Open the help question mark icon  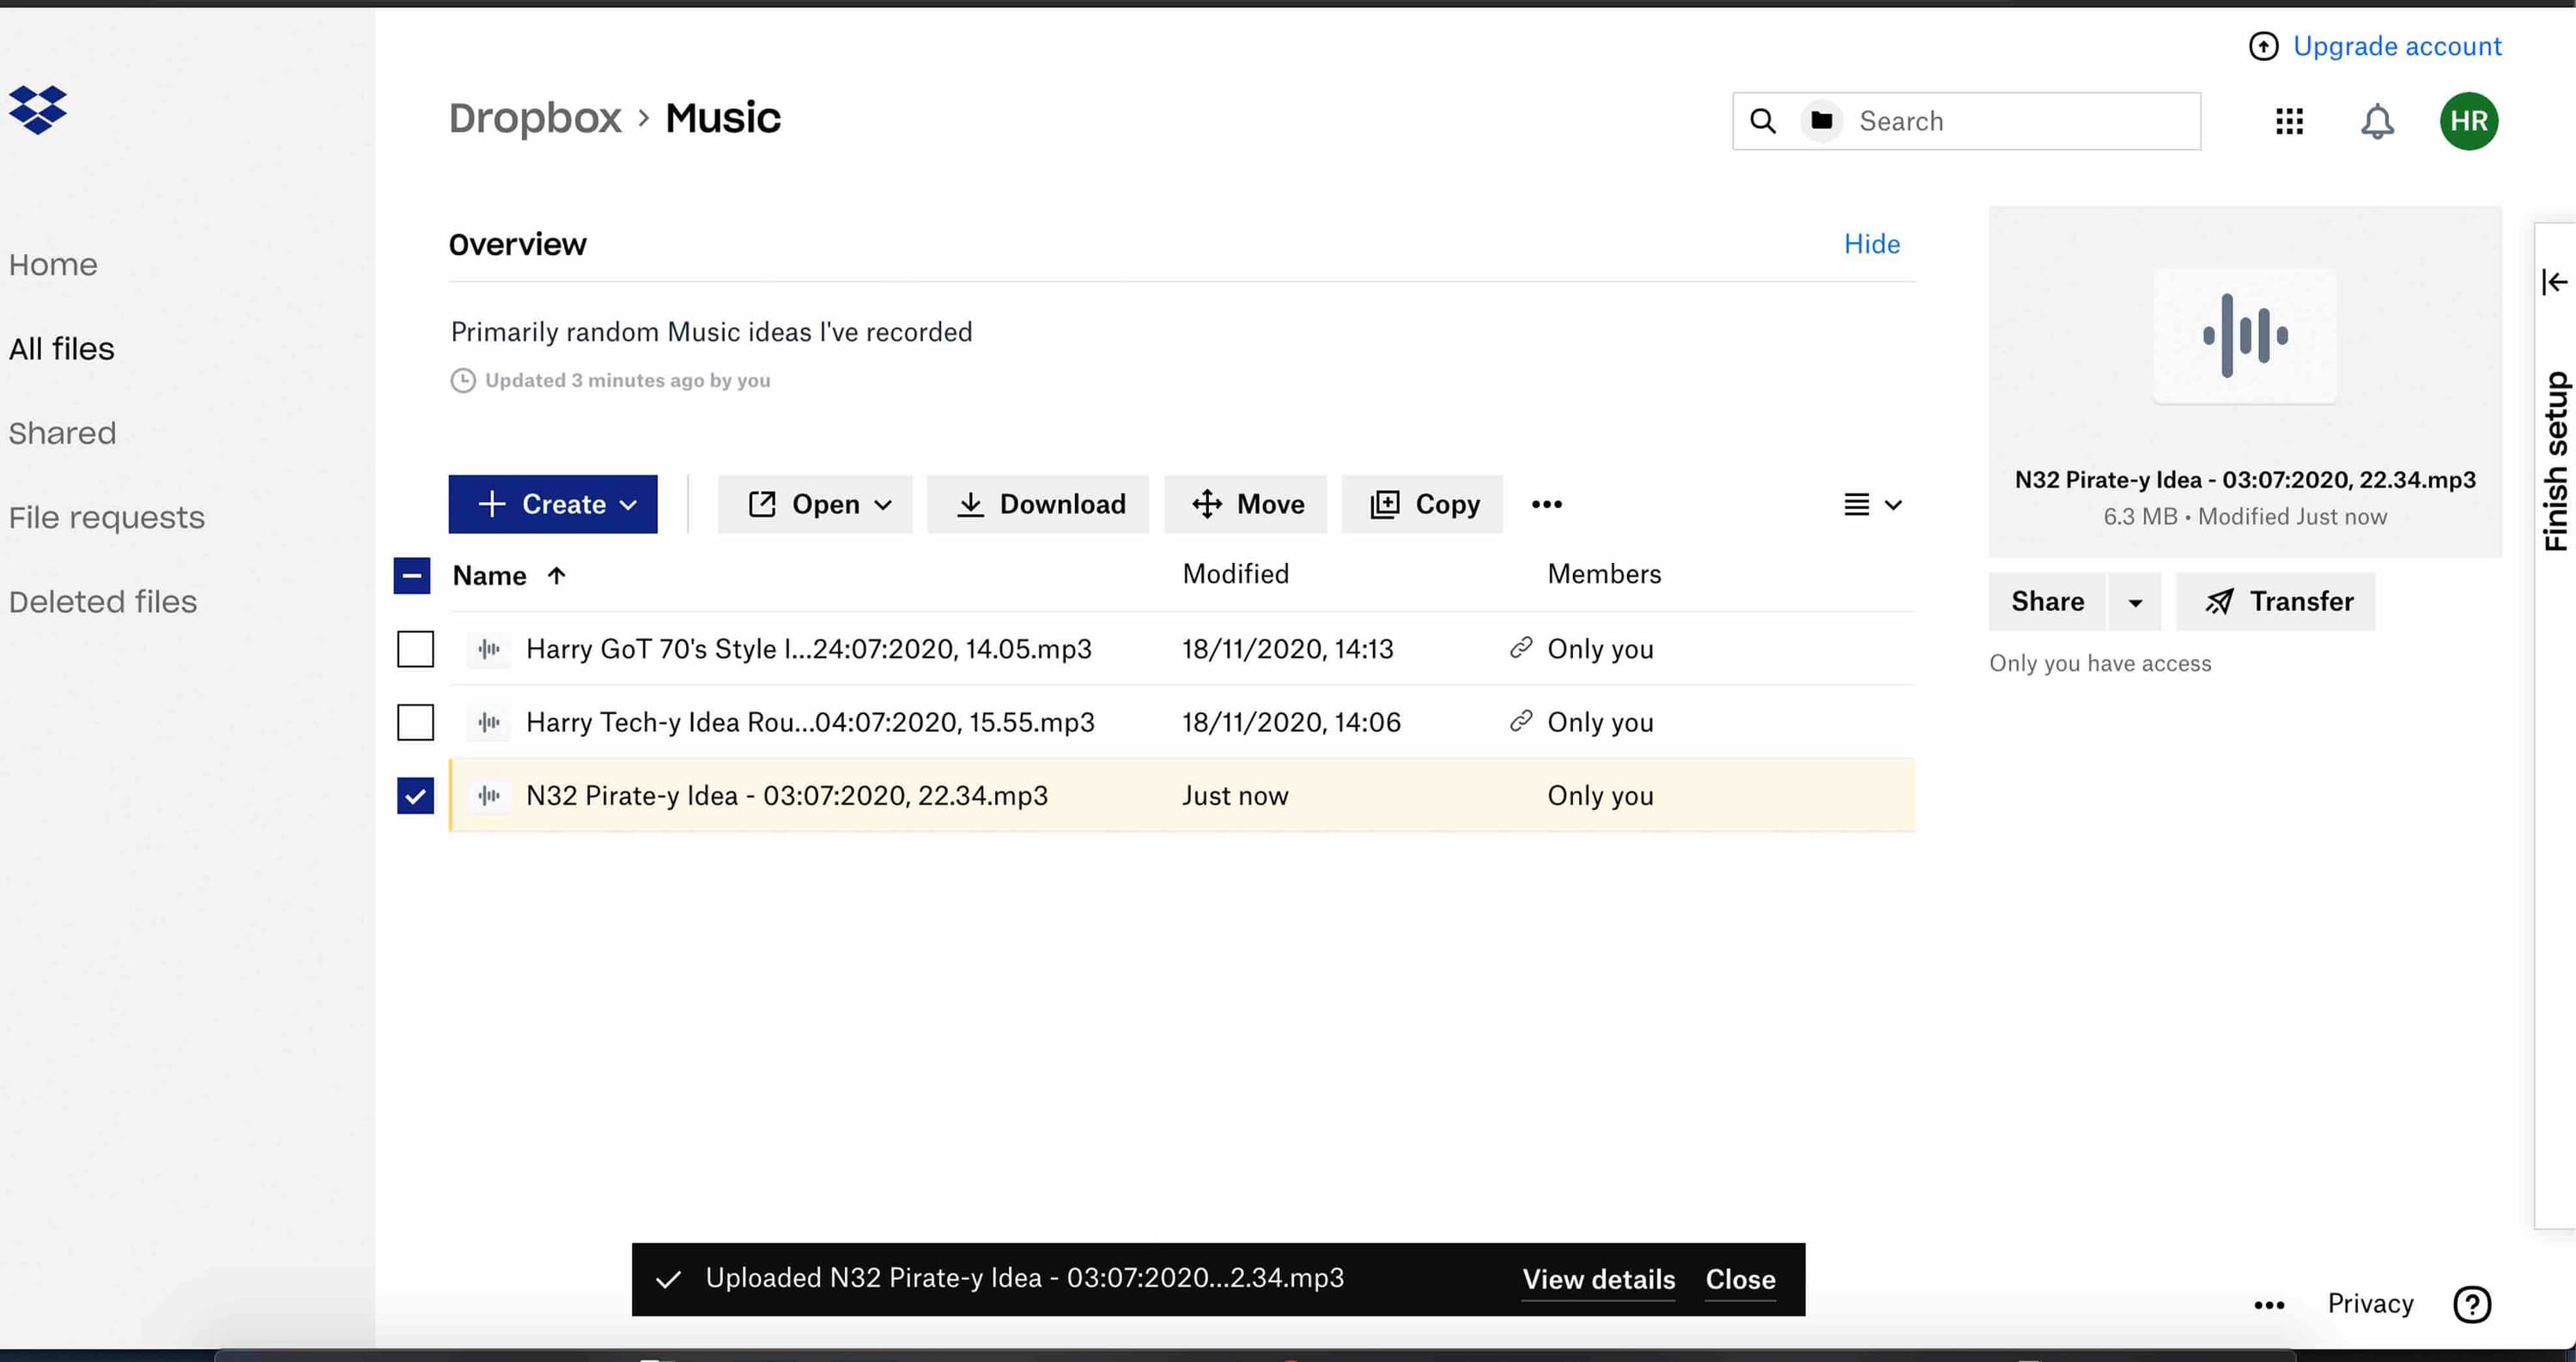click(2472, 1304)
